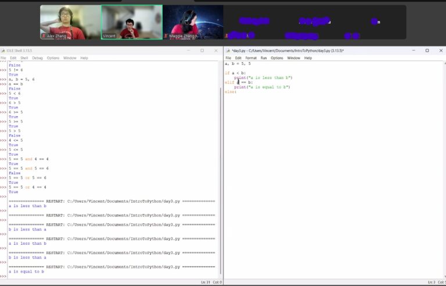Screen dimensions: 446x286
Task: Click the shell line 'a, b = 5, 6'
Action: [21, 79]
